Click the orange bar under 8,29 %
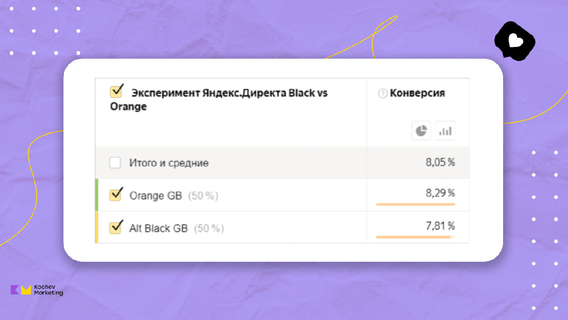 (415, 204)
